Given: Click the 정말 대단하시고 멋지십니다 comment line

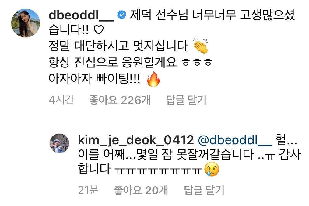Looking at the screenshot, I should (118, 46).
